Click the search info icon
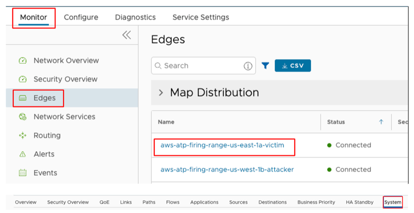This screenshot has height=213, width=414. (x=247, y=66)
